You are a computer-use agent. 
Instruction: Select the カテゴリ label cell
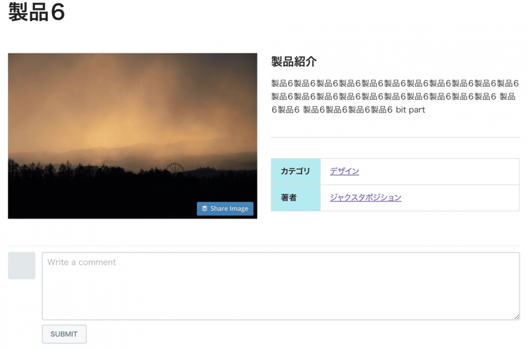tap(295, 171)
